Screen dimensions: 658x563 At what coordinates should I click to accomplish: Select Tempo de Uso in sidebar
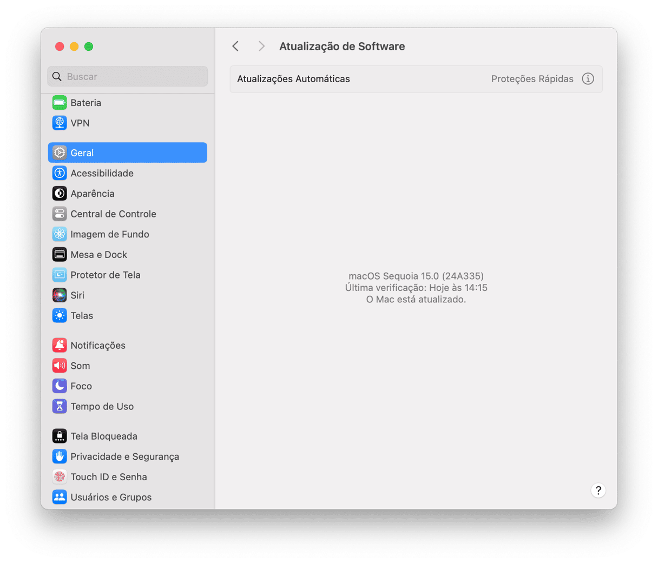tap(102, 407)
